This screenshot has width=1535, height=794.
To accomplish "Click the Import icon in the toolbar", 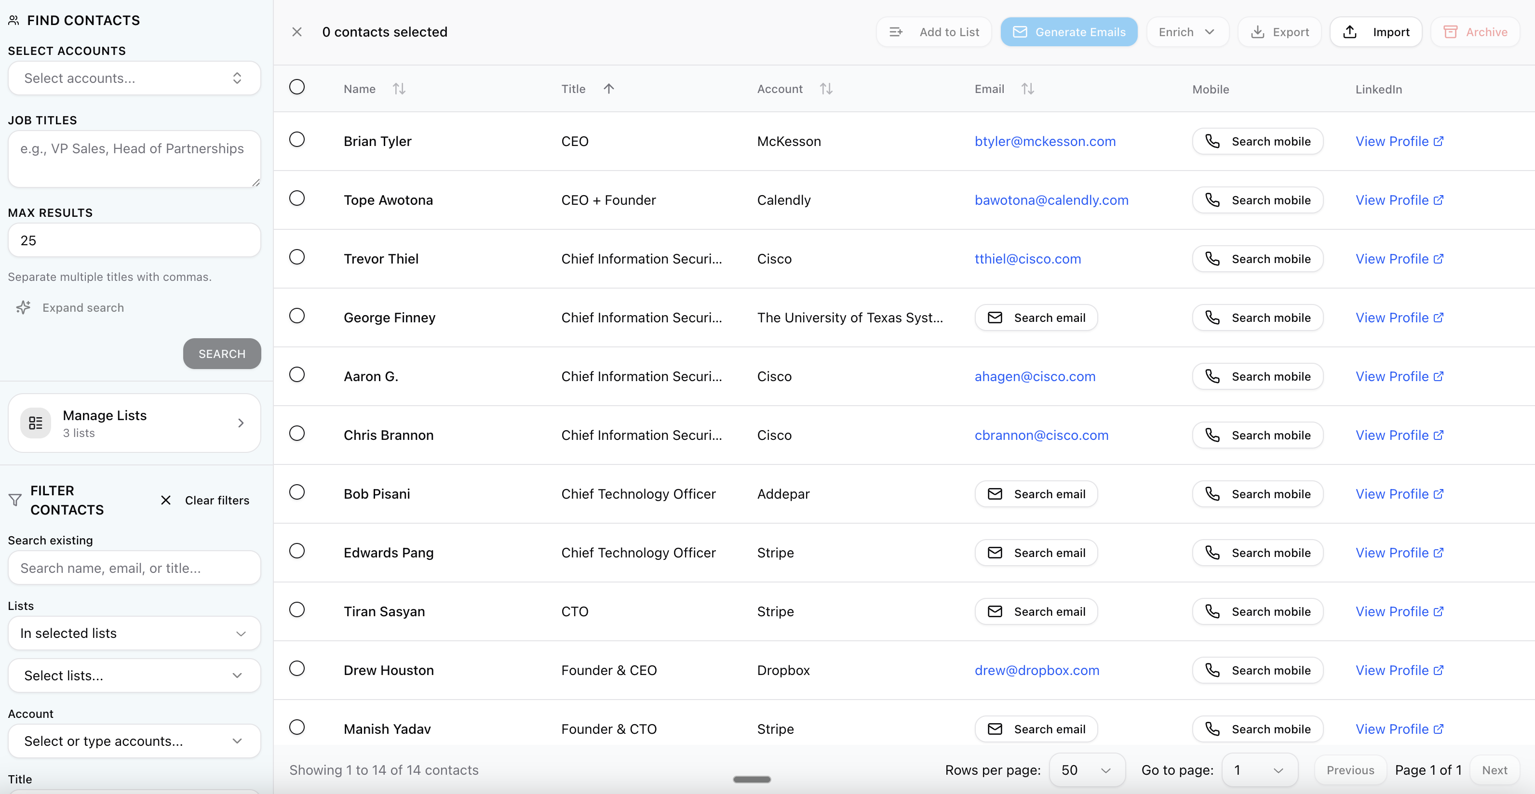I will click(x=1350, y=32).
